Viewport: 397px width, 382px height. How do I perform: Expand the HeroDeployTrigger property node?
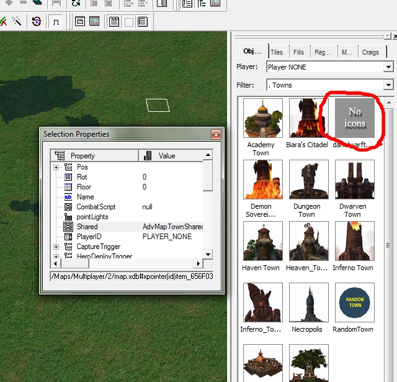tap(56, 257)
